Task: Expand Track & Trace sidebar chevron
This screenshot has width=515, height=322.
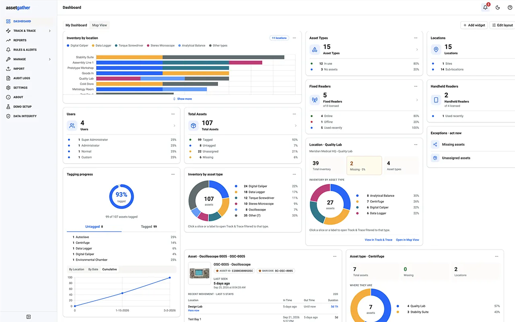Action: [50, 31]
